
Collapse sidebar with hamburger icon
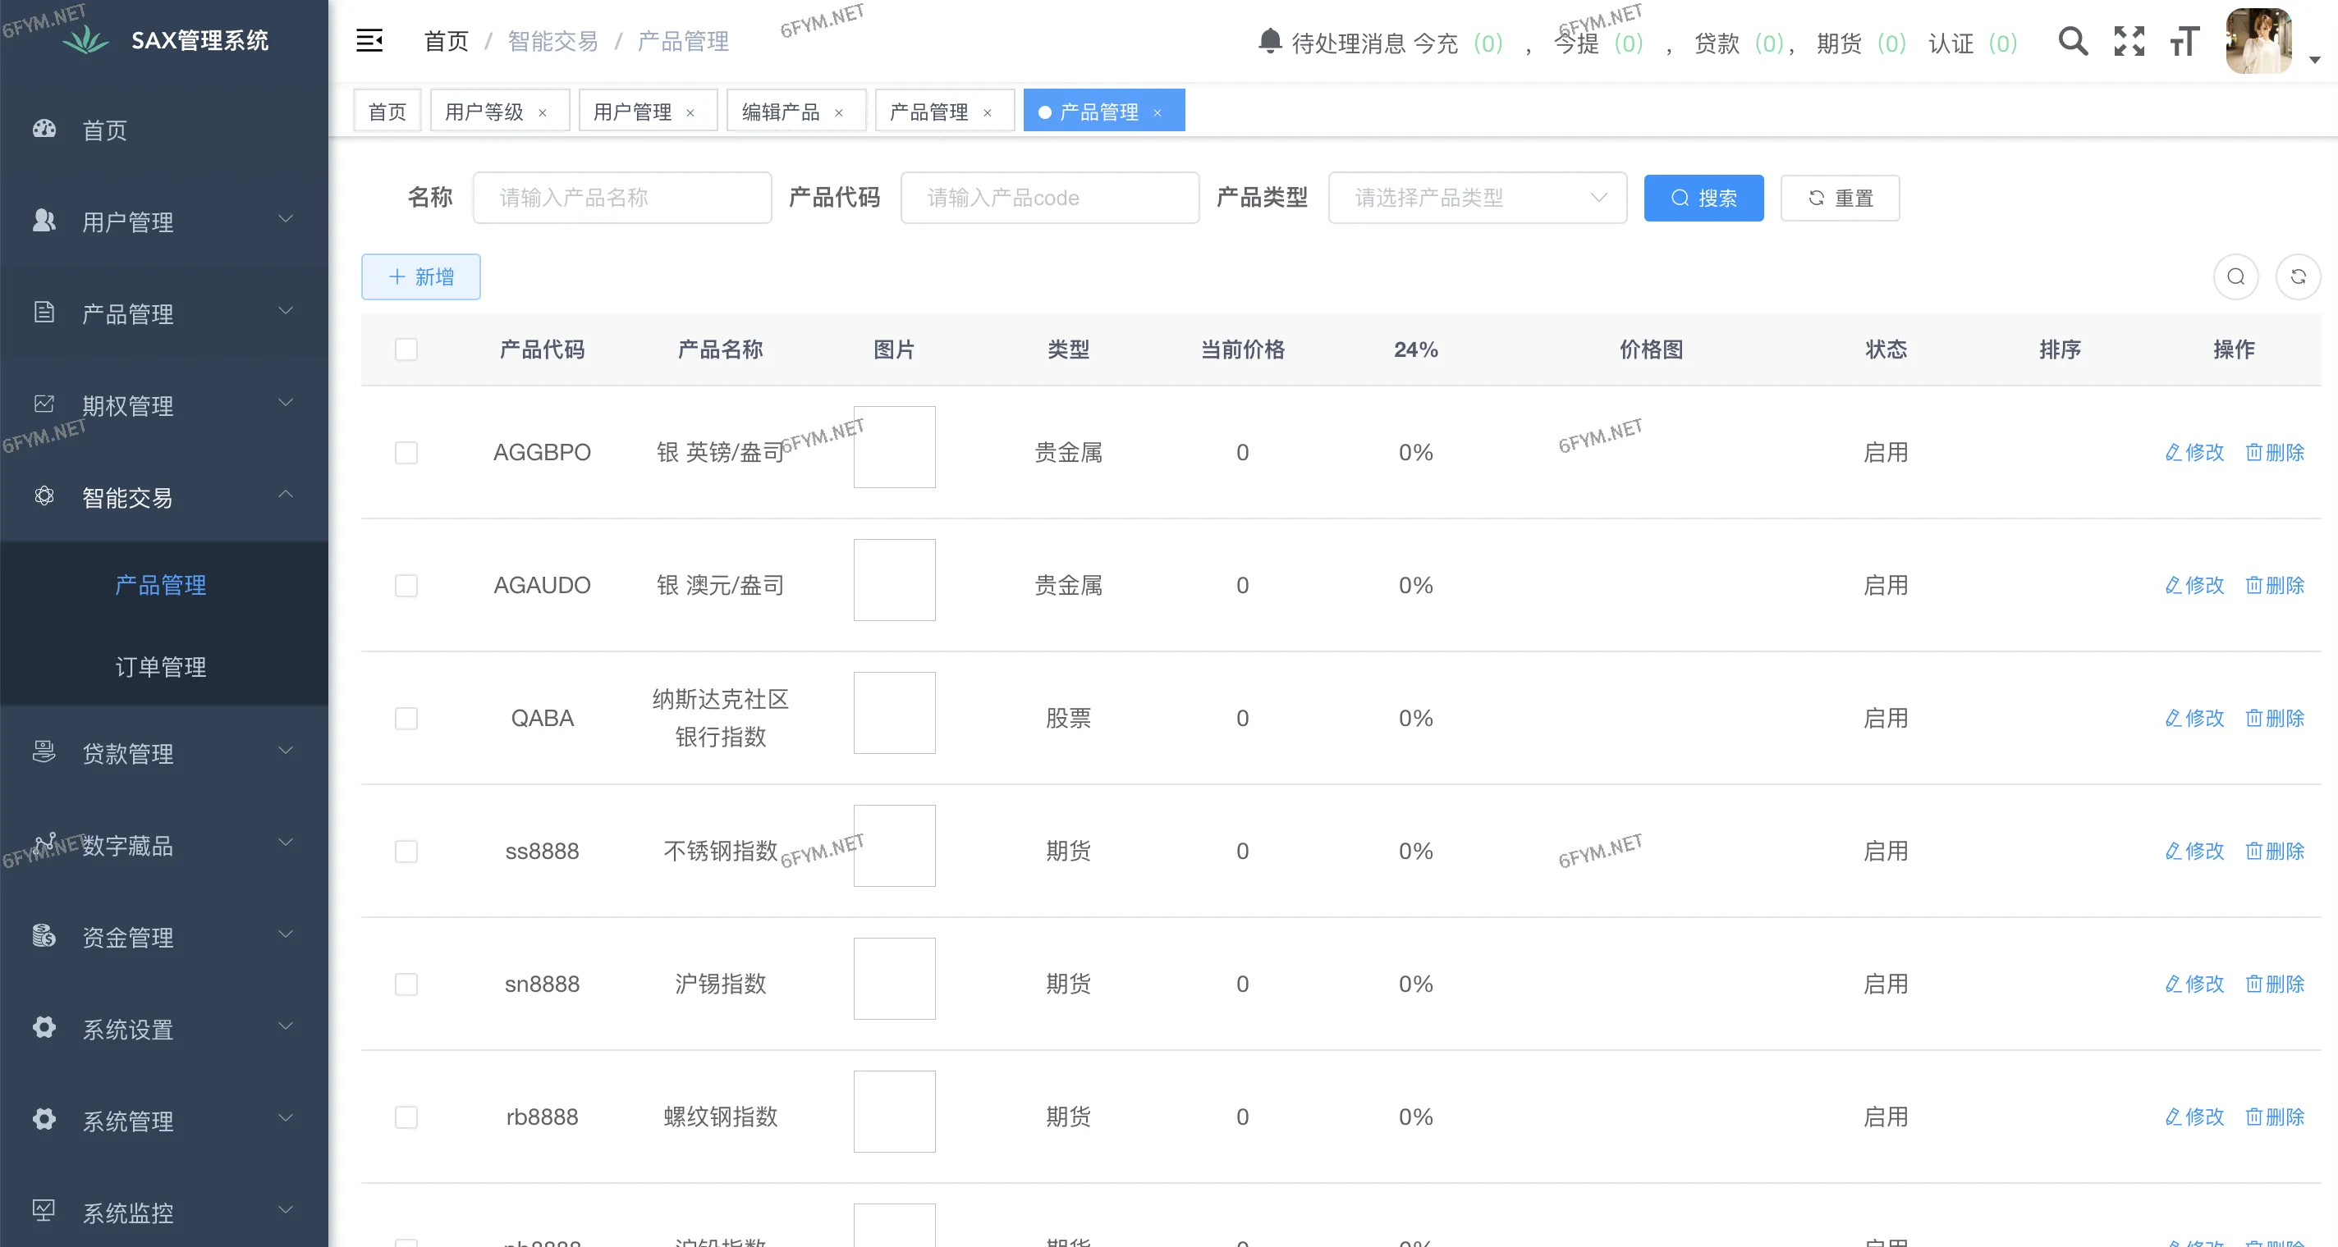(x=369, y=41)
